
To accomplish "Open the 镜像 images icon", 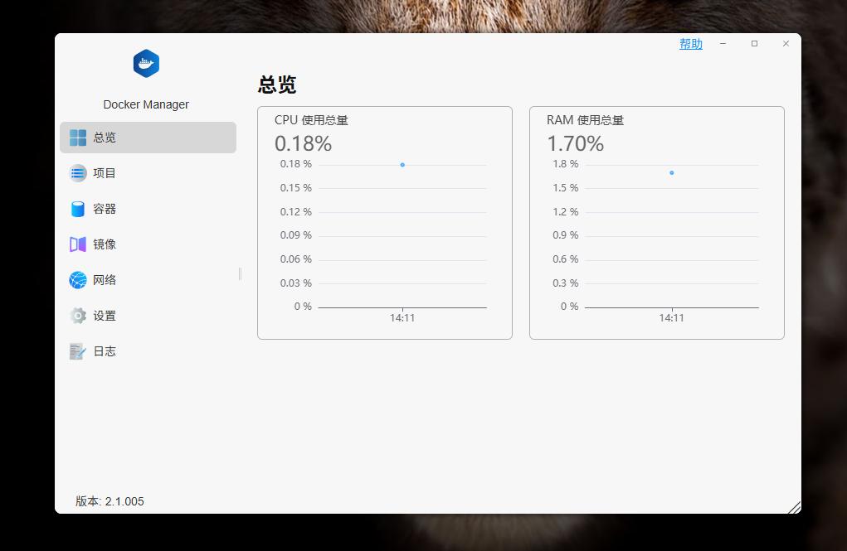I will [x=78, y=244].
